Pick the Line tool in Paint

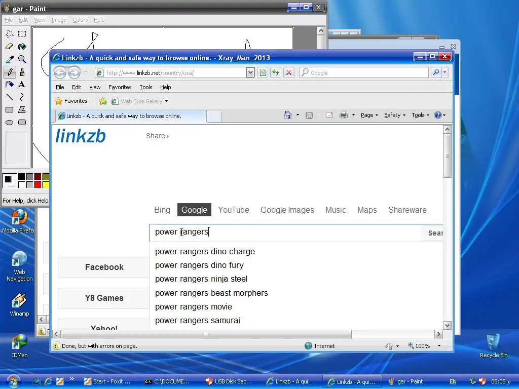(x=9, y=97)
